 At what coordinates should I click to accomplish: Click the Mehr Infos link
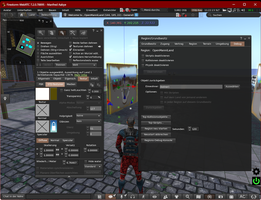(x=81, y=75)
